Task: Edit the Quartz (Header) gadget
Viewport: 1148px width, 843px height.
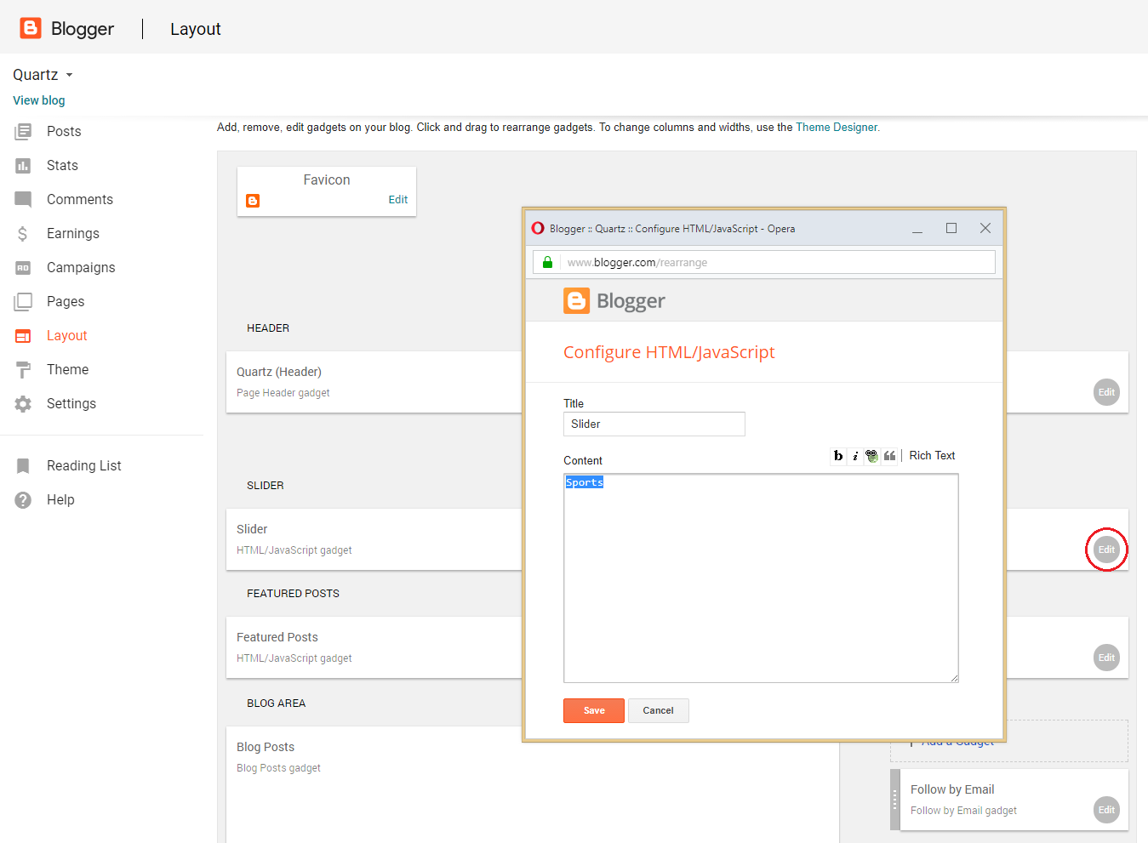Action: tap(1106, 392)
